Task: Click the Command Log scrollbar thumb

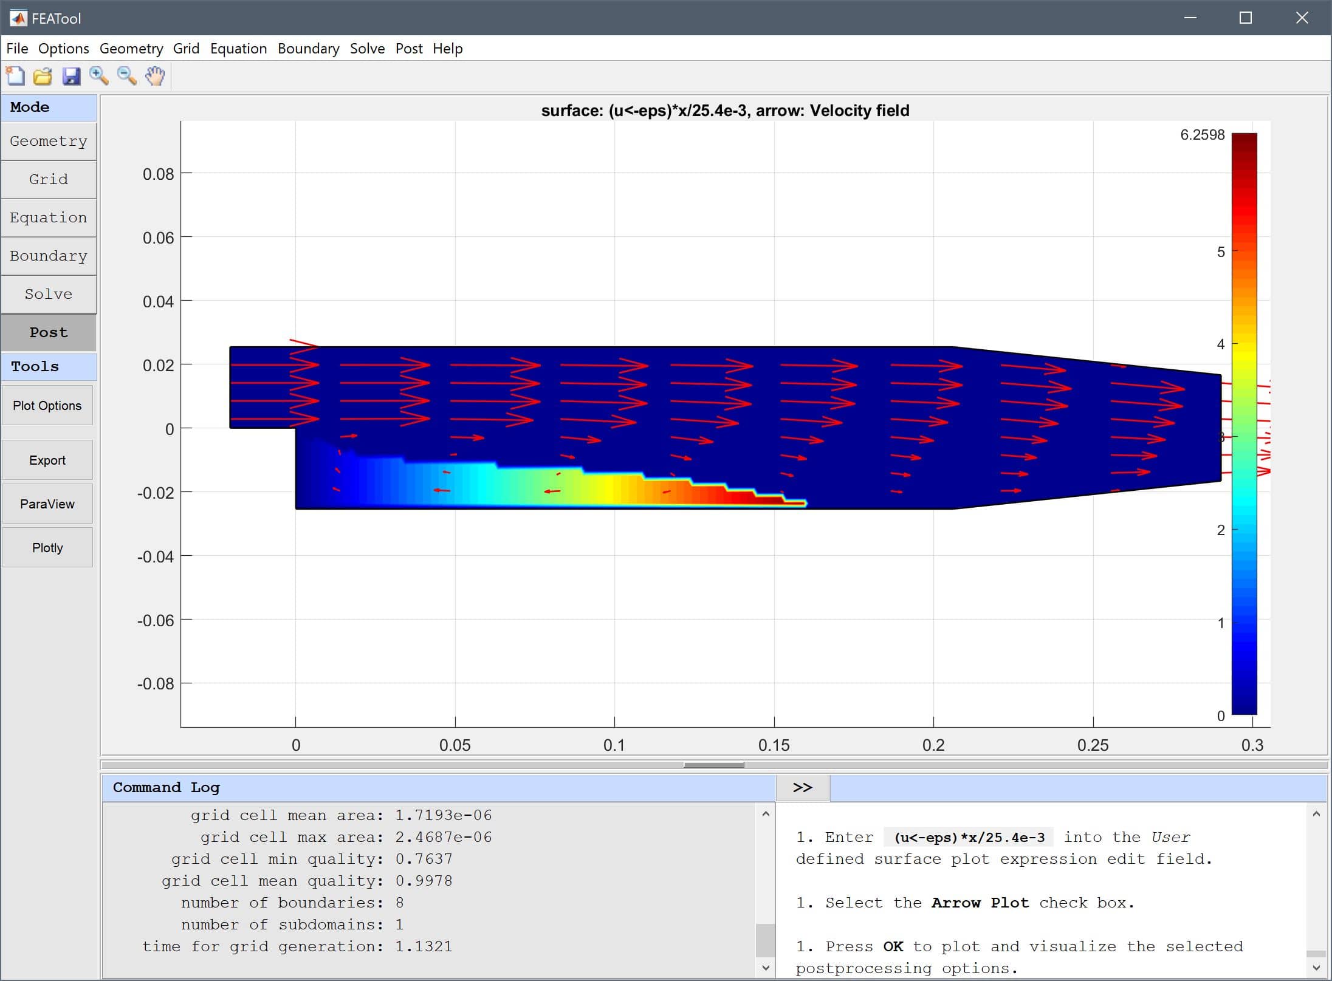Action: coord(766,940)
